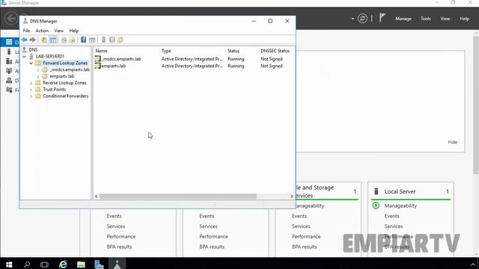
Task: Click the gray server icon in the toolbar
Action: click(x=103, y=40)
